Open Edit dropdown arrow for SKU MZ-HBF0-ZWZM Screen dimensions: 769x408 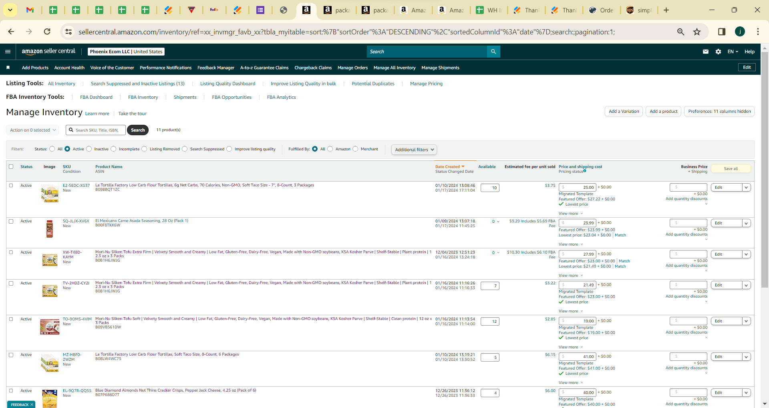[x=746, y=357]
